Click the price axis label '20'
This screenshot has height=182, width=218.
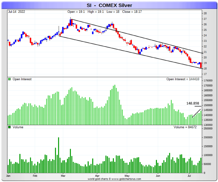tap(205, 58)
